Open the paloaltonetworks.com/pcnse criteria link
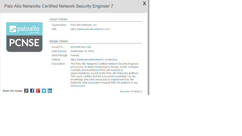This screenshot has width=242, height=136. click(94, 60)
